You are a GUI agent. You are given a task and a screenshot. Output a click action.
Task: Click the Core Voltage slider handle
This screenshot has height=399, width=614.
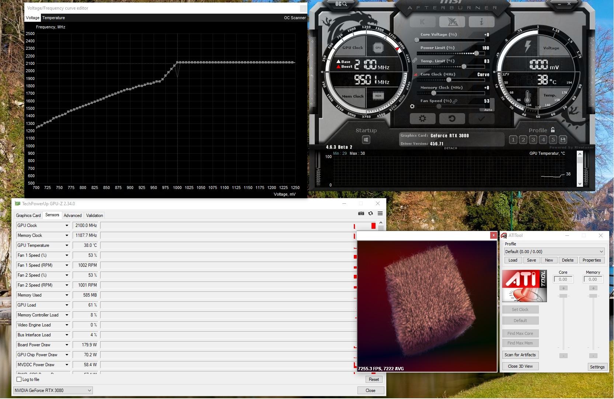(417, 40)
